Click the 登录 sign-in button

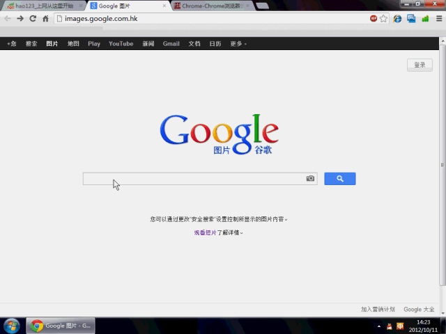[x=420, y=65]
